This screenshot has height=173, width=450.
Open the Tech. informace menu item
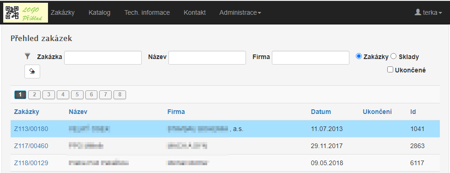click(147, 12)
